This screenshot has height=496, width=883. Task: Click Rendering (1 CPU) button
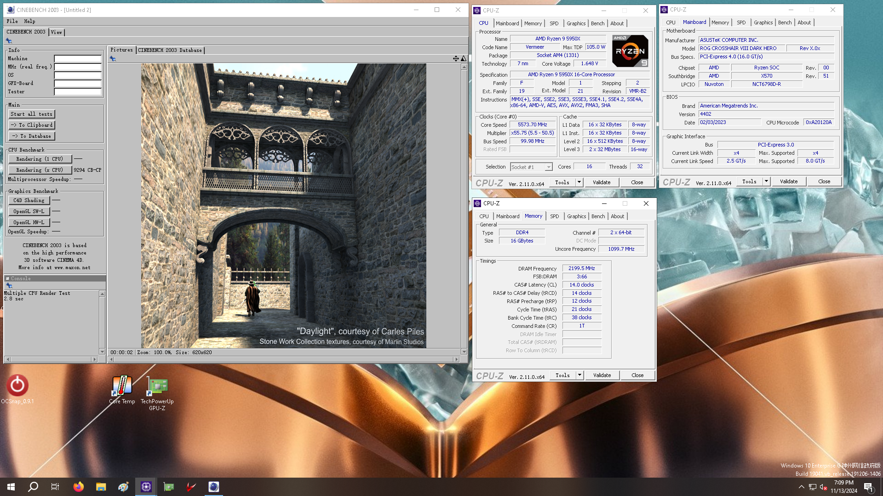(40, 159)
